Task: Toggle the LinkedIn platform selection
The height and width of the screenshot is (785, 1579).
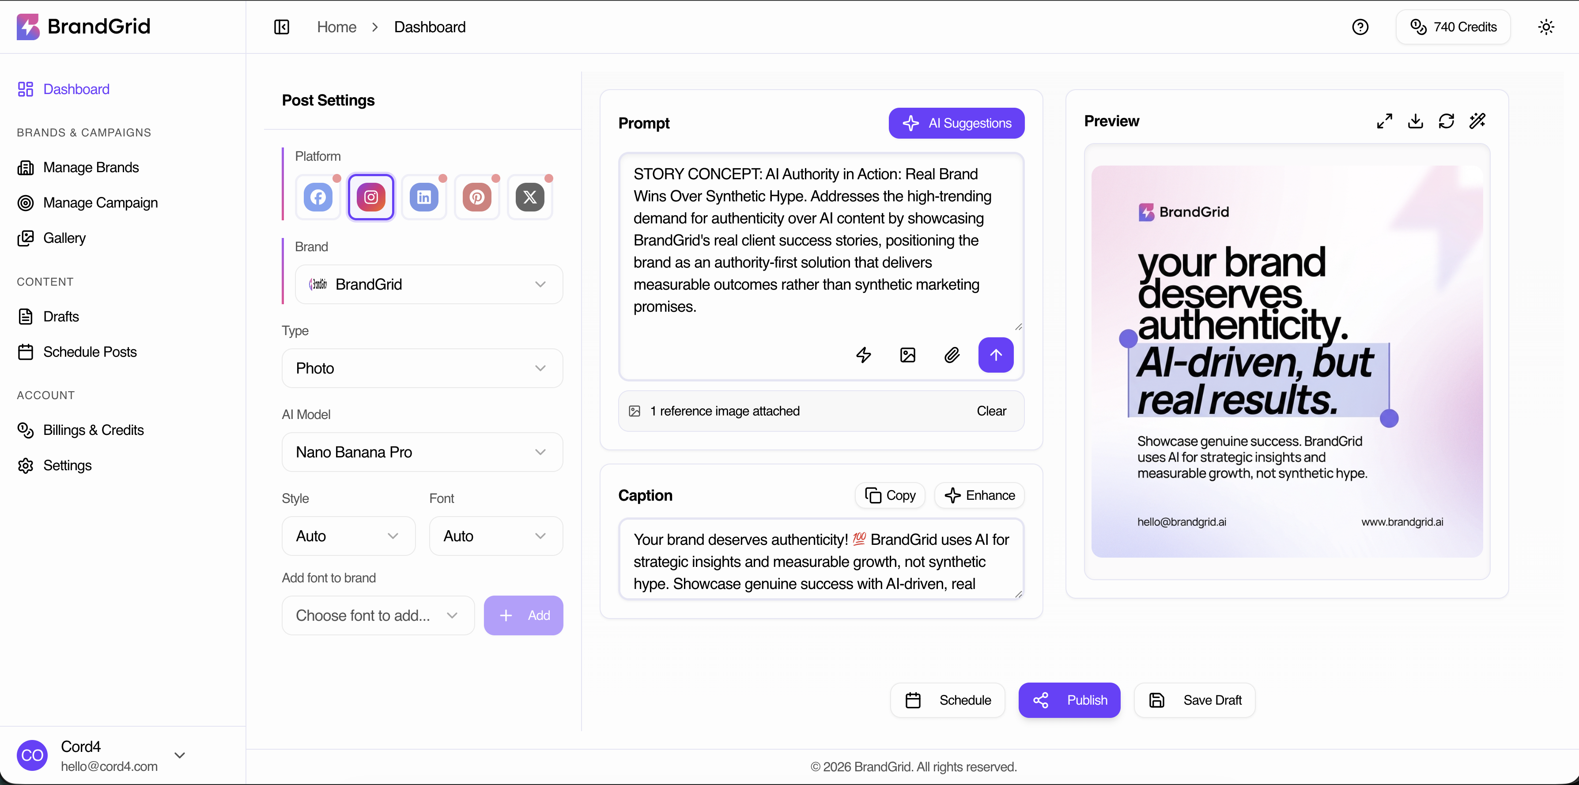Action: coord(424,197)
